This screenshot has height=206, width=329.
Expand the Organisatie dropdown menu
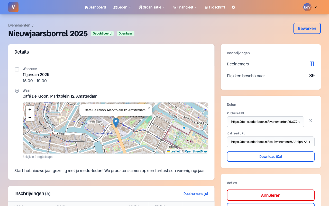152,7
